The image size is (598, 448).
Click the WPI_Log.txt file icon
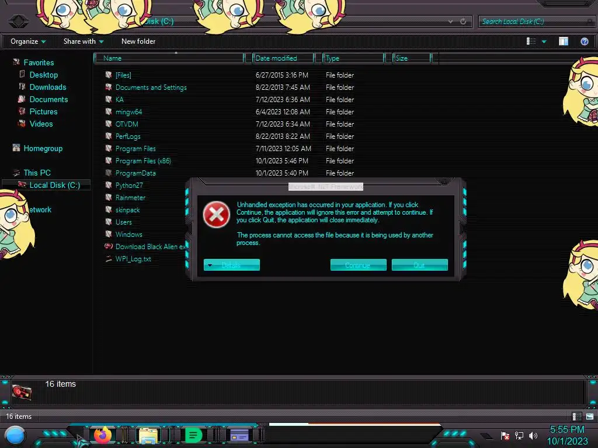109,258
